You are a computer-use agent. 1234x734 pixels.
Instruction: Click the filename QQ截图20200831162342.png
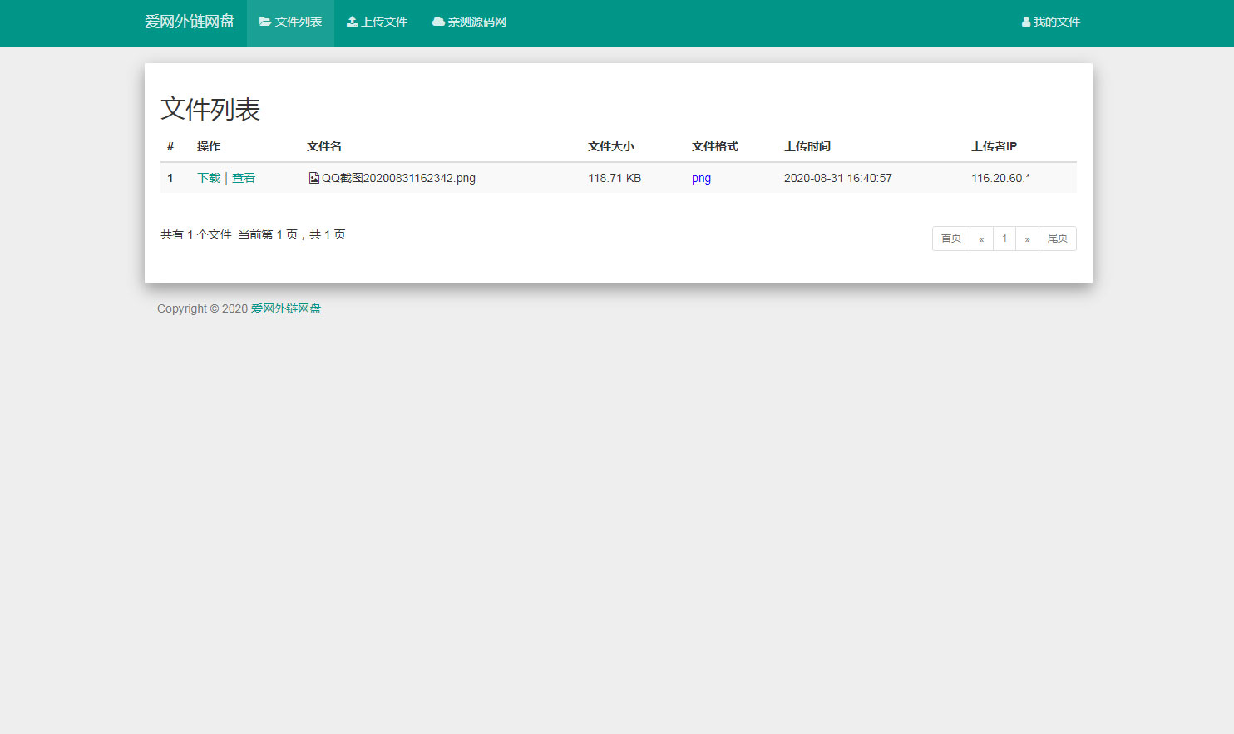click(x=398, y=177)
